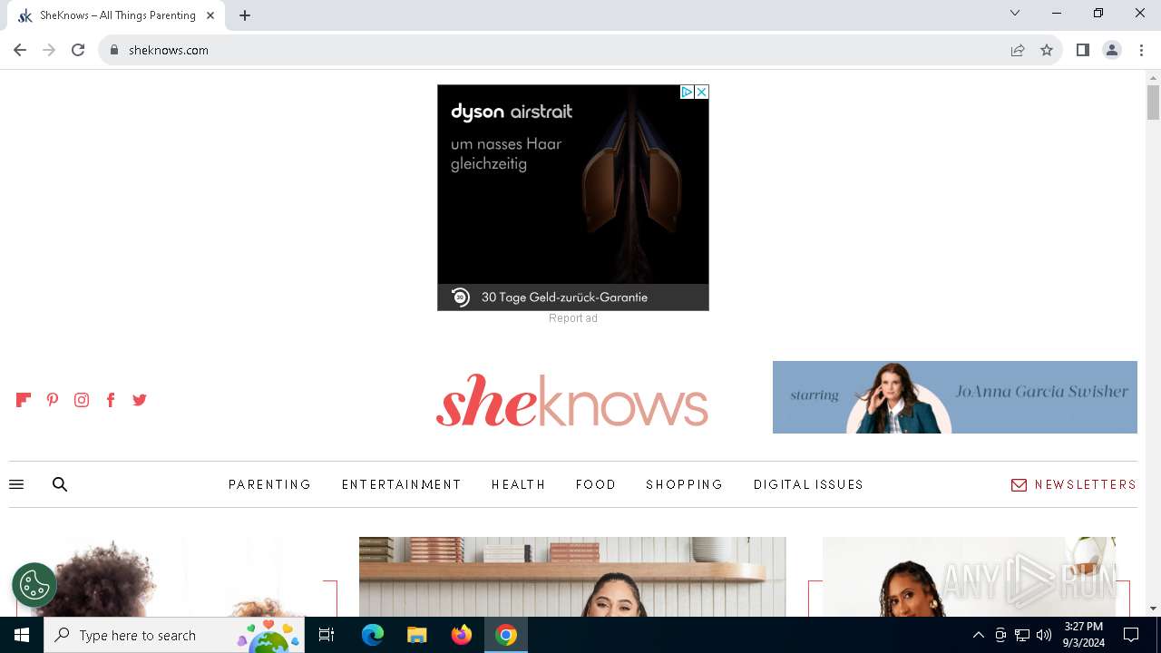The image size is (1161, 653).
Task: Close the Dyson ad with X
Action: coord(701,92)
